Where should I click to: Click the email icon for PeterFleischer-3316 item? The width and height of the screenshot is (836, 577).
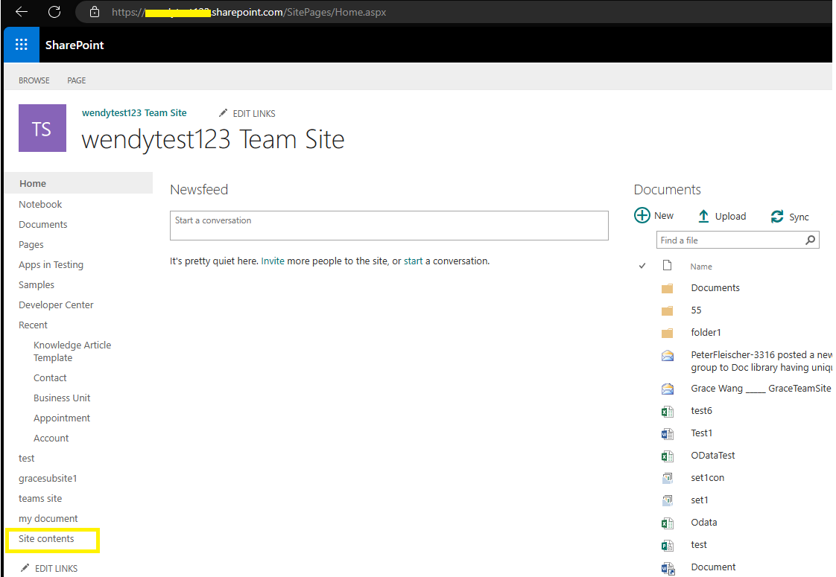(x=668, y=356)
